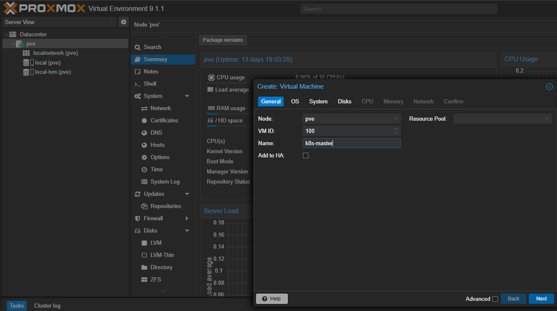Click Package versions button
The width and height of the screenshot is (557, 311).
point(223,40)
